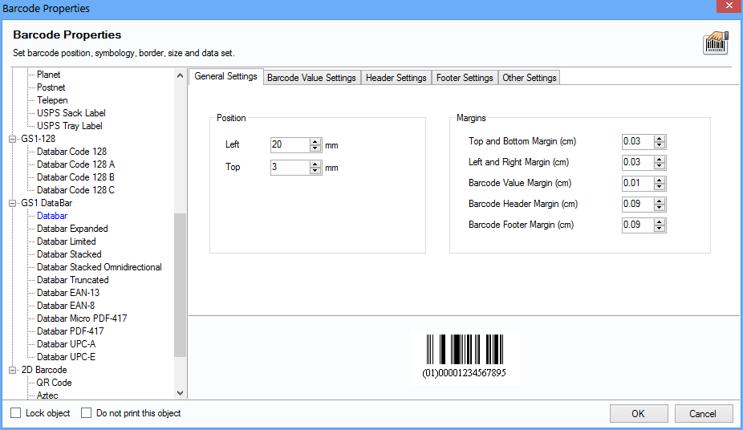
Task: Select Databar Truncated
Action: (x=73, y=280)
